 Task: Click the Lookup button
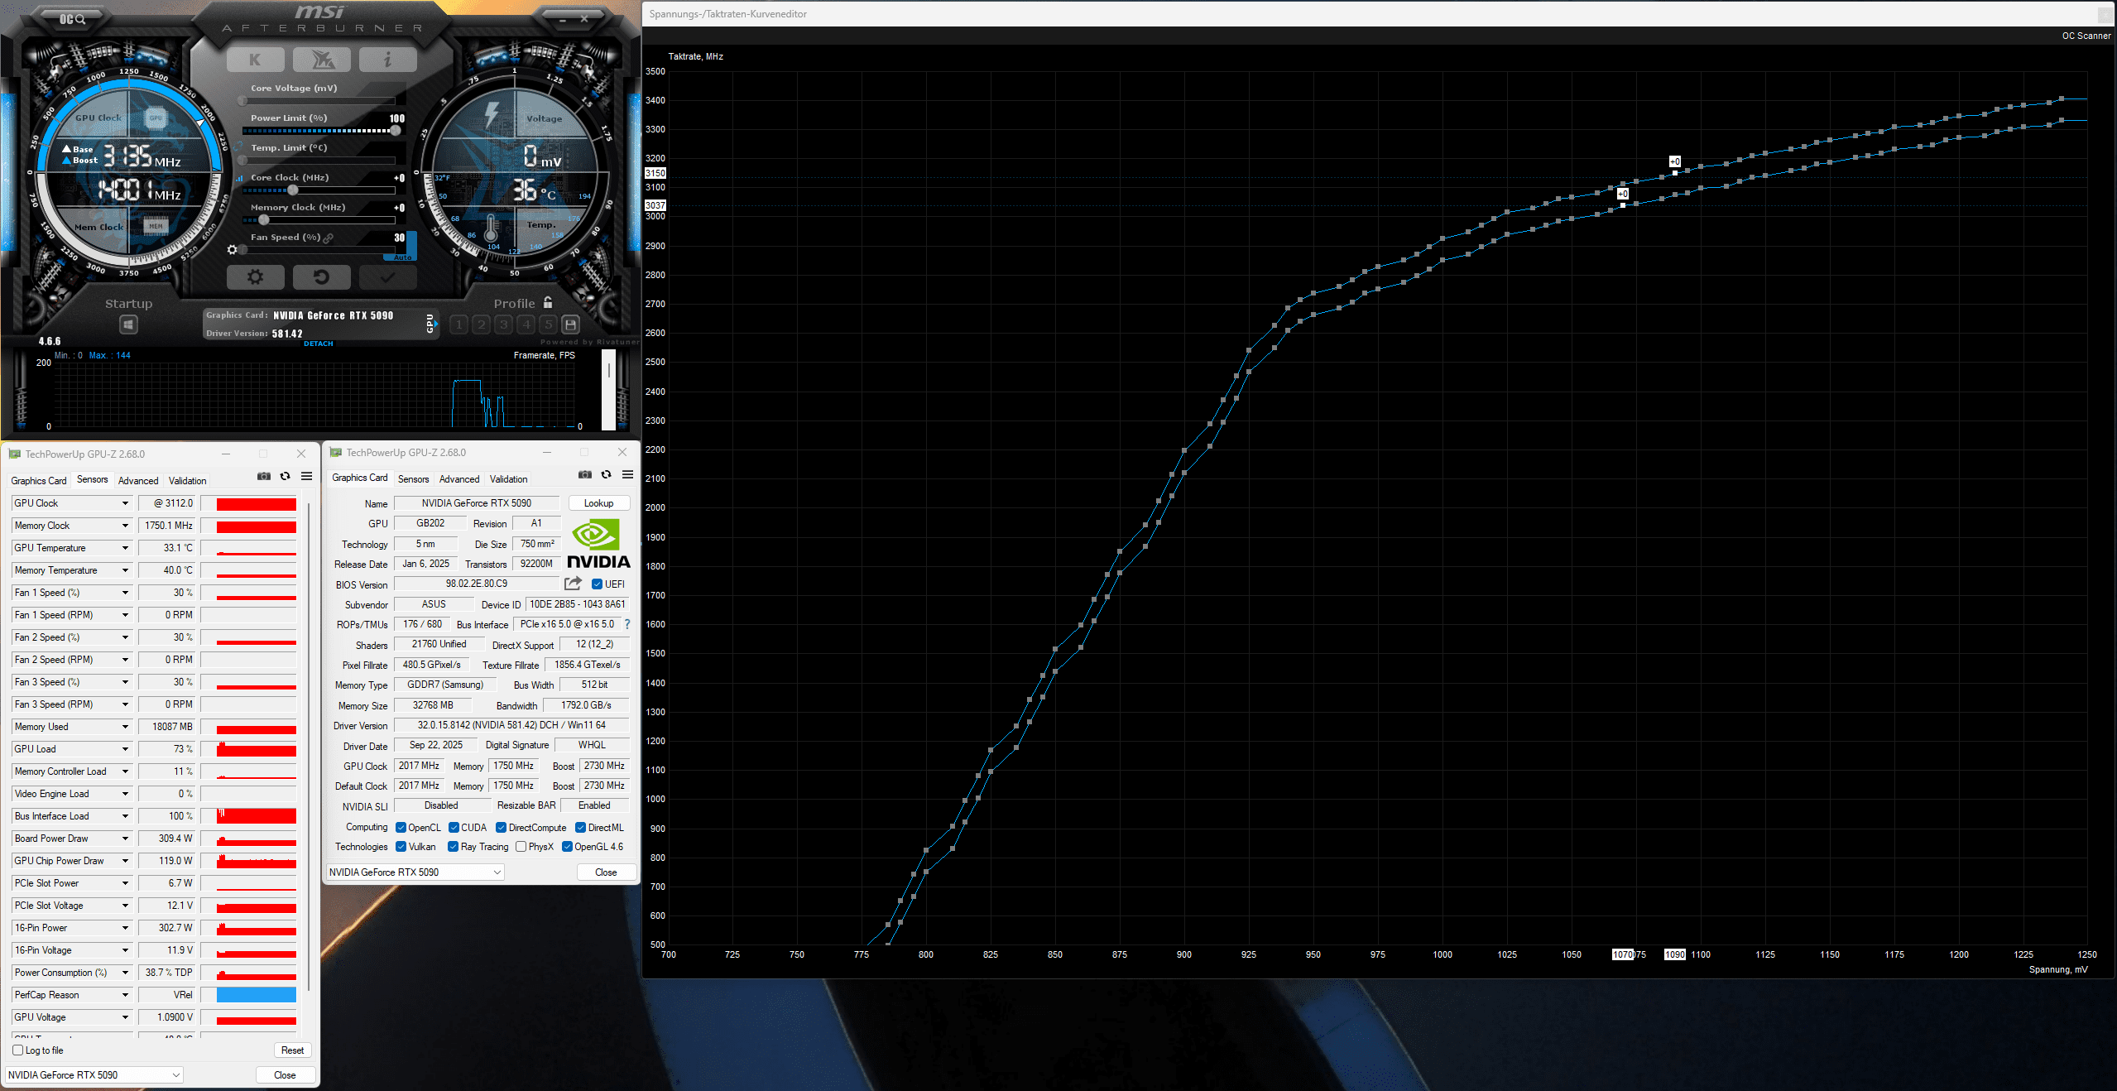pyautogui.click(x=598, y=503)
